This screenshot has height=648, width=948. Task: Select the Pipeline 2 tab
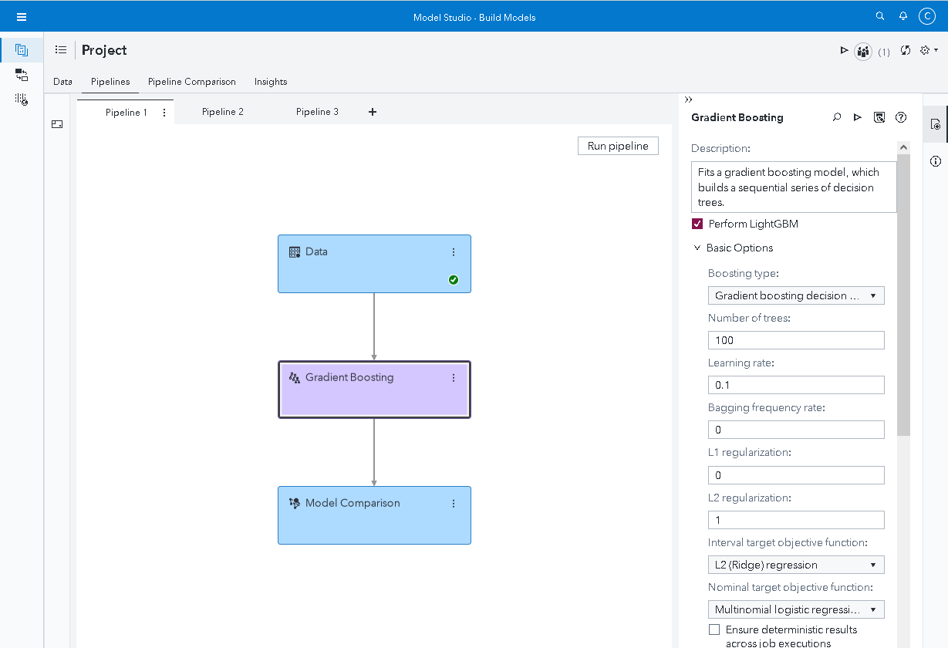[223, 112]
